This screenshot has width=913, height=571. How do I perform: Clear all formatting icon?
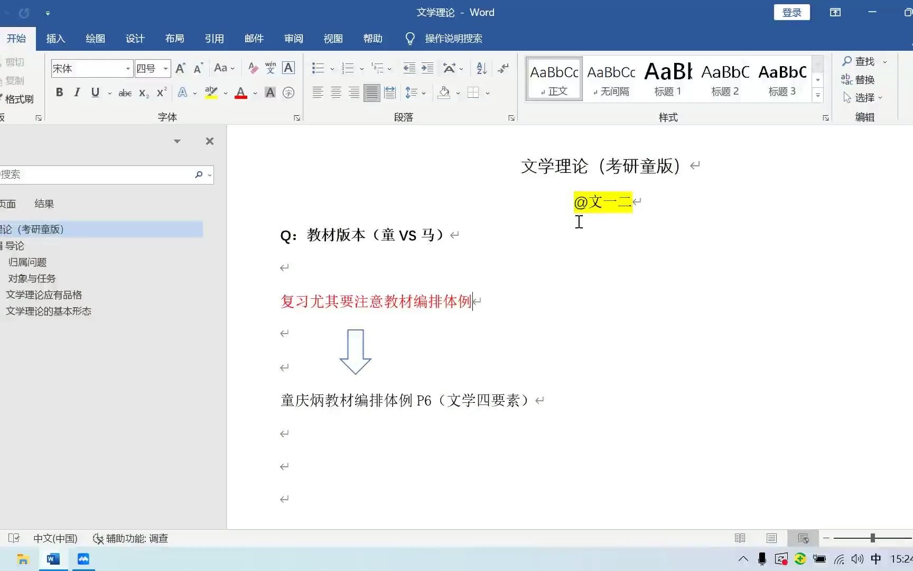coord(253,68)
